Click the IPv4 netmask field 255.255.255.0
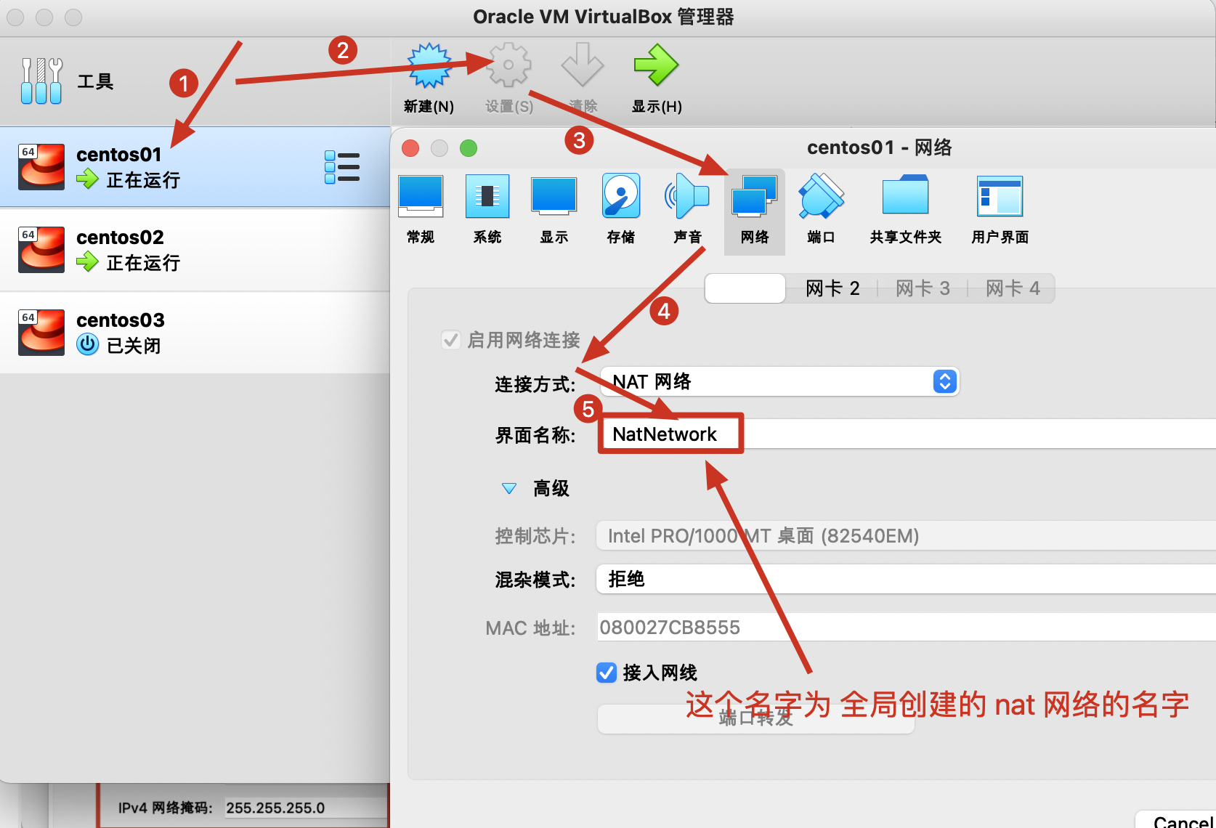Screen dimensions: 1216x828 [x=305, y=808]
